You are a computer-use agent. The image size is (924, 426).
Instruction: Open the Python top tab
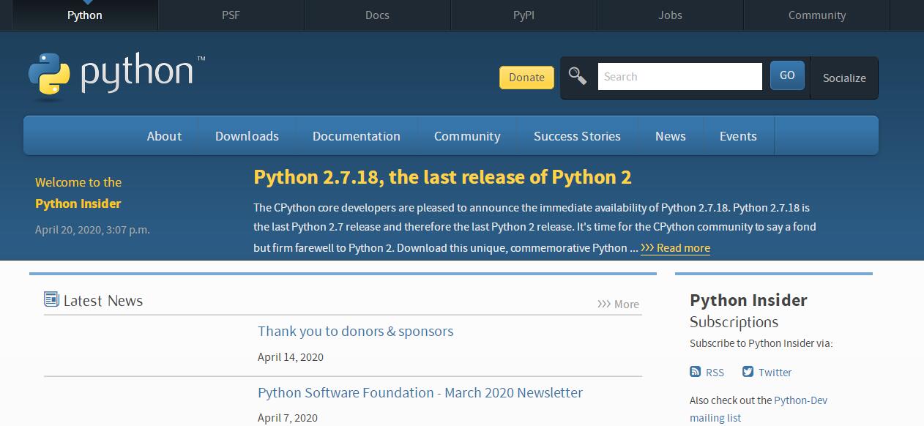[x=85, y=15]
